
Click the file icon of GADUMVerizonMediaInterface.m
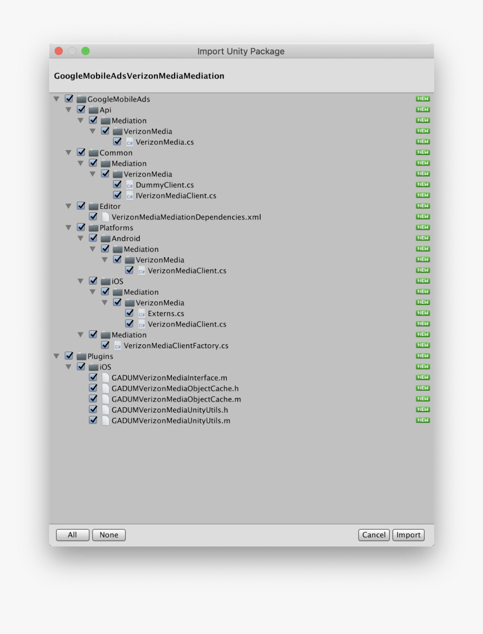coord(105,378)
